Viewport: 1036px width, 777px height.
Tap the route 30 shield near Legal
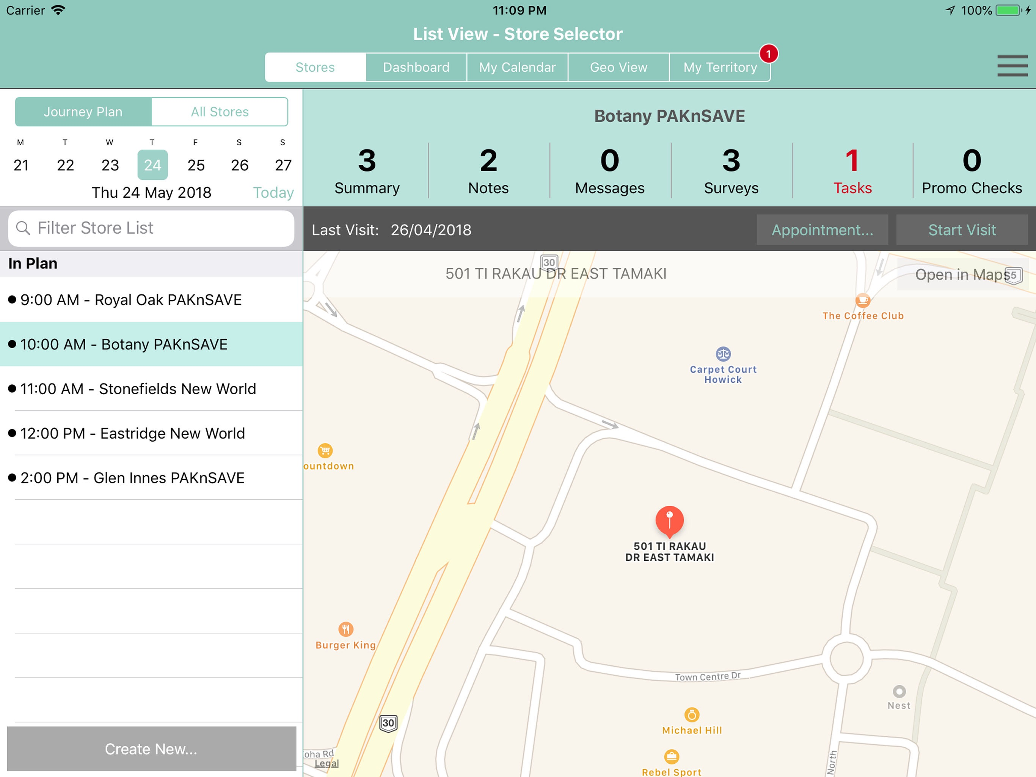(x=388, y=723)
